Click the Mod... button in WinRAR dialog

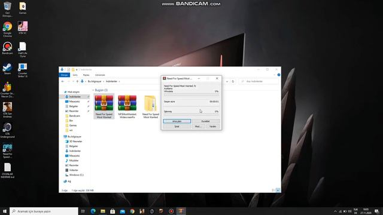point(198,127)
